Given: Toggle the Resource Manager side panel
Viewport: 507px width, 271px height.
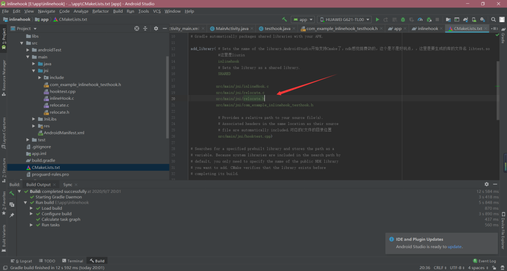Looking at the screenshot, I should pyautogui.click(x=4, y=78).
